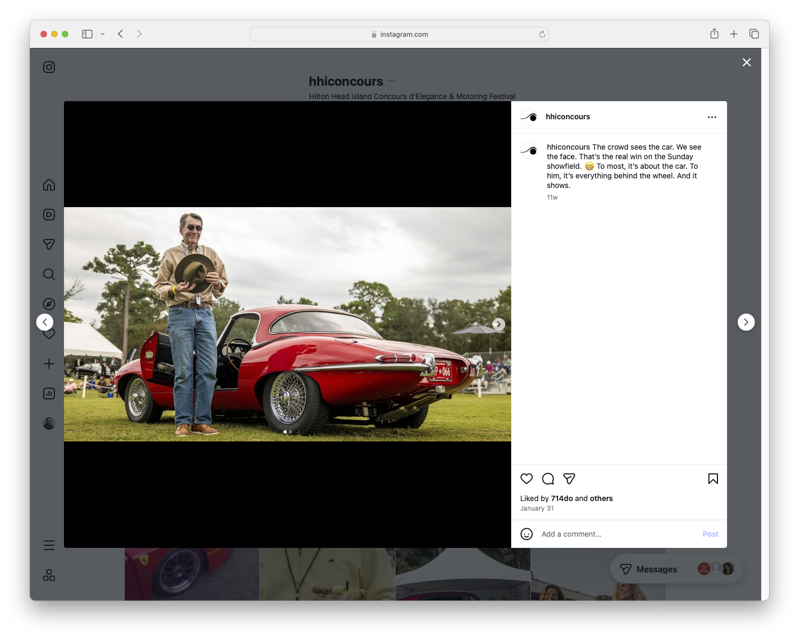Open the Search icon
Screen dimensions: 799x640
coord(49,274)
